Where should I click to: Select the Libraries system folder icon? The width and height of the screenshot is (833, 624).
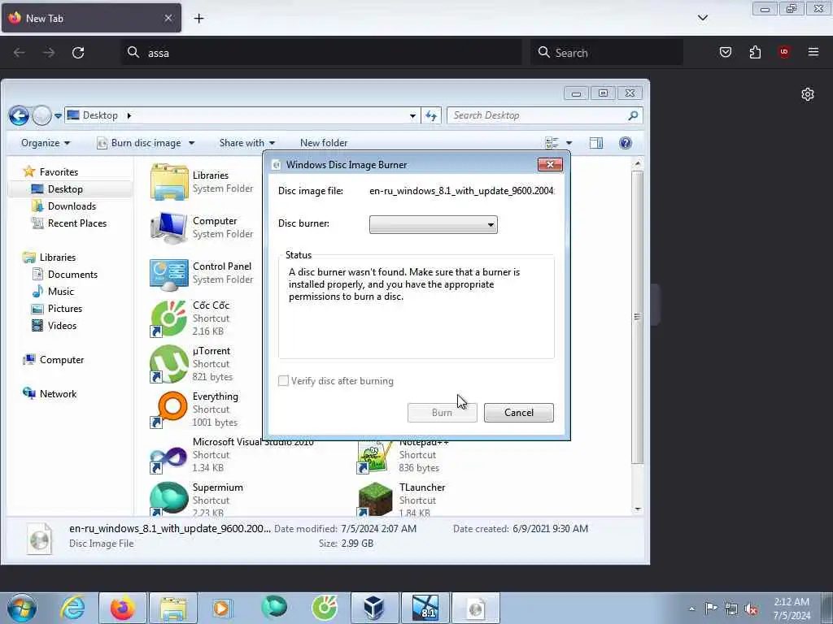coord(169,182)
